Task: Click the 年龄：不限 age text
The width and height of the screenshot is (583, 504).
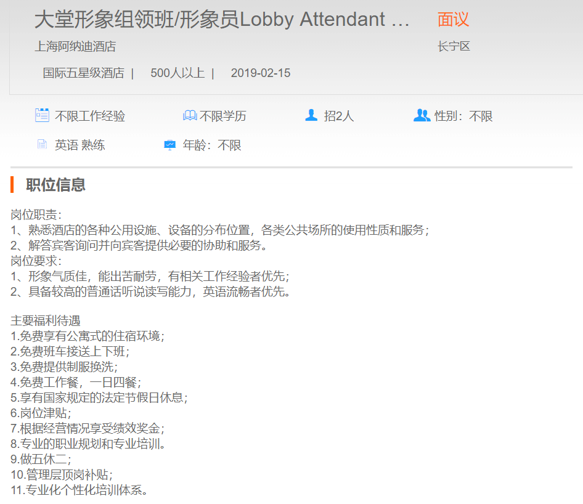Action: click(212, 146)
